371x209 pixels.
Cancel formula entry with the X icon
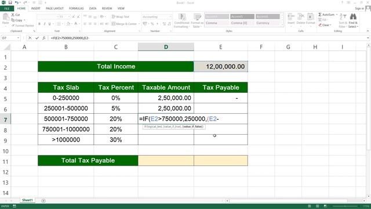[x=30, y=38]
